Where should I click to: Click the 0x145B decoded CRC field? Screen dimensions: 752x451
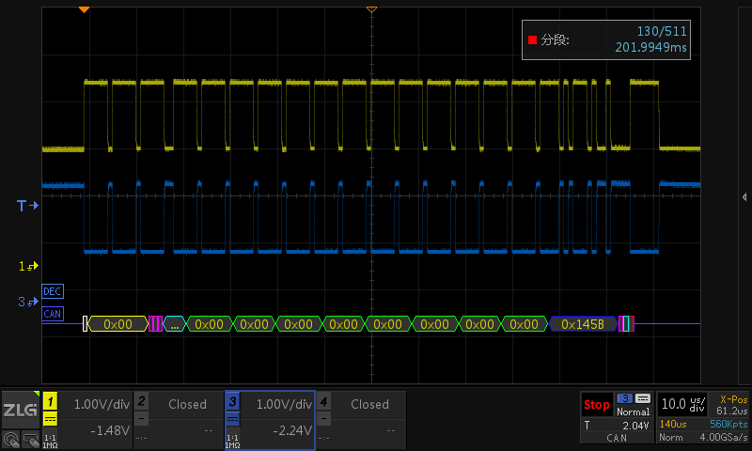581,324
